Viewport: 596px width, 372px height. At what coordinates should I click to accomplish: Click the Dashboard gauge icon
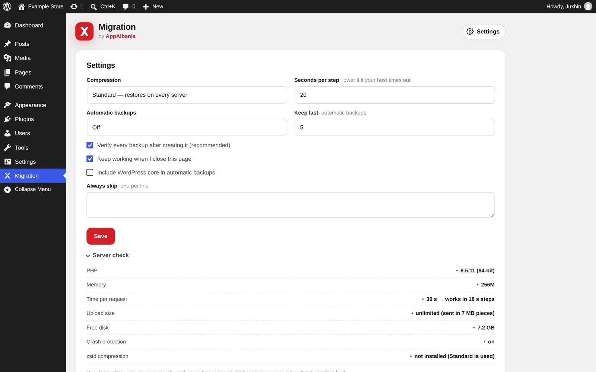click(x=7, y=25)
